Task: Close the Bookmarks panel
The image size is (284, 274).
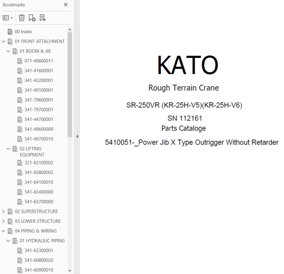Action: [66, 5]
